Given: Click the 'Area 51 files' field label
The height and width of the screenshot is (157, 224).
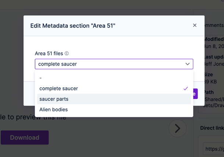Looking at the screenshot, I should (x=49, y=54).
